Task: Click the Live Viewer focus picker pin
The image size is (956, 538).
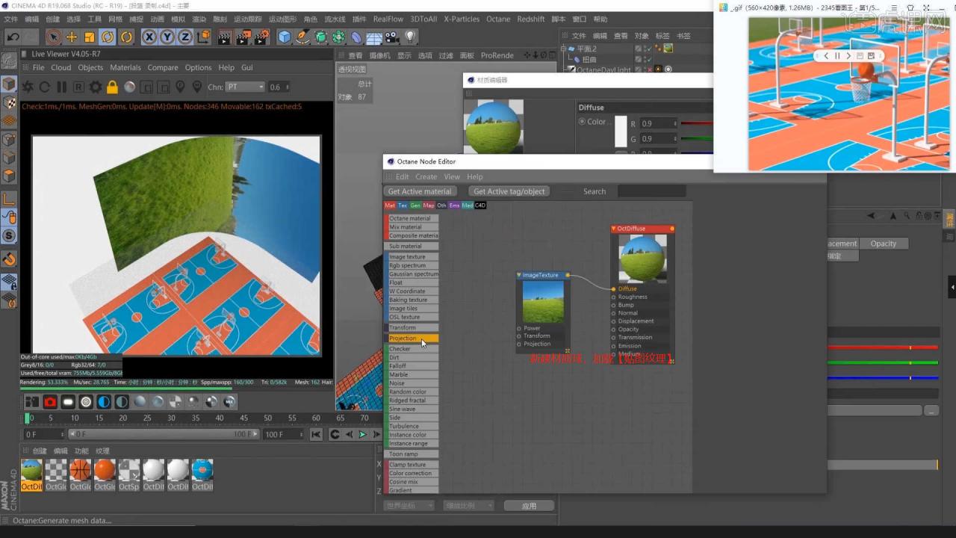Action: click(180, 87)
